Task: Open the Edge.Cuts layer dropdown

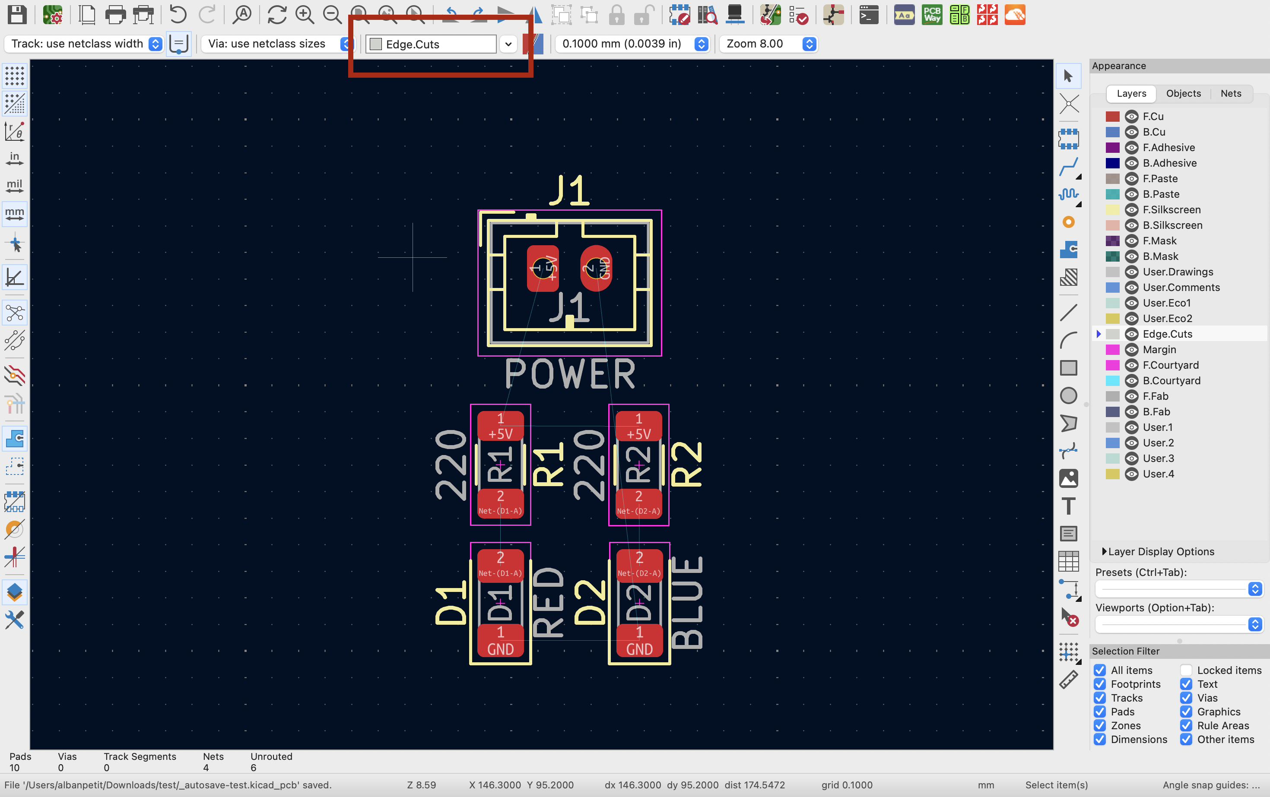Action: [x=508, y=44]
